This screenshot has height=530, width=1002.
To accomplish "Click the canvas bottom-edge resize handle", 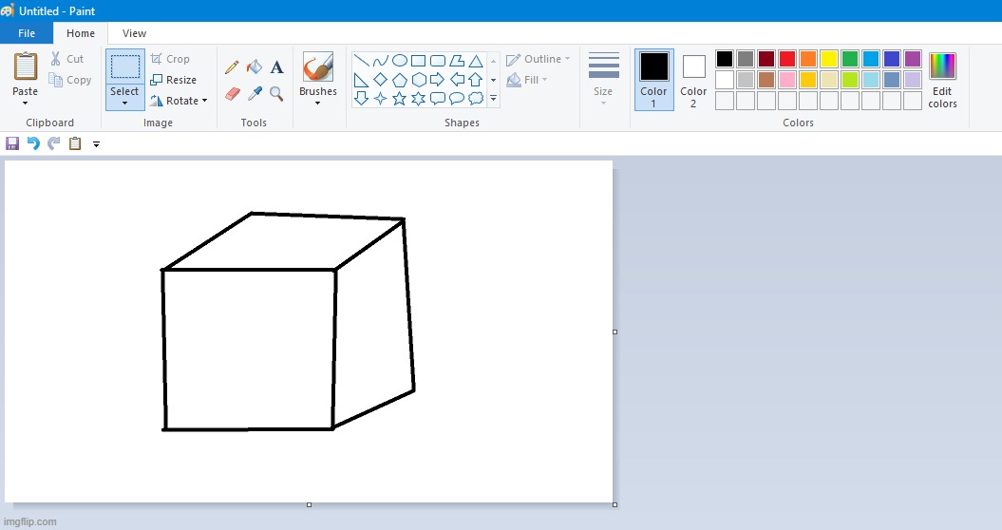I will pyautogui.click(x=310, y=504).
